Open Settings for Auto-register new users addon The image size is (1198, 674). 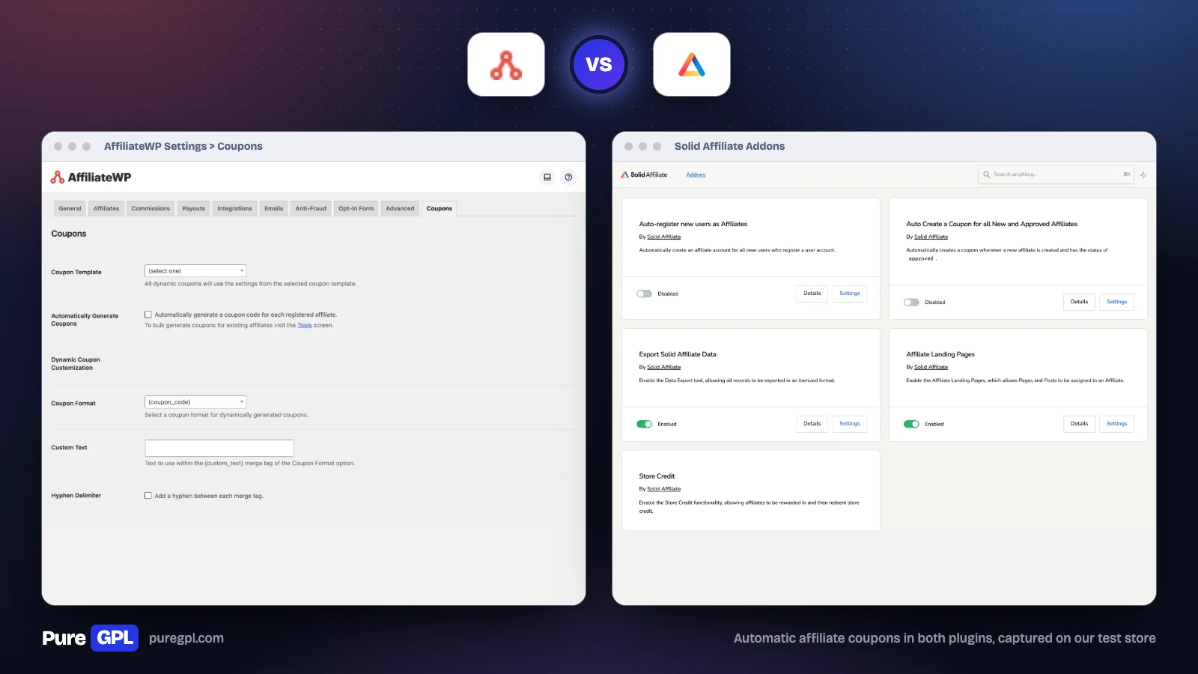[x=849, y=294]
